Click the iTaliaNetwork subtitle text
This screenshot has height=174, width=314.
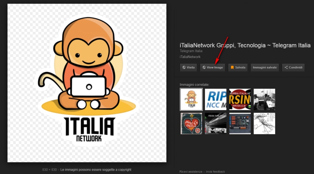tap(190, 57)
